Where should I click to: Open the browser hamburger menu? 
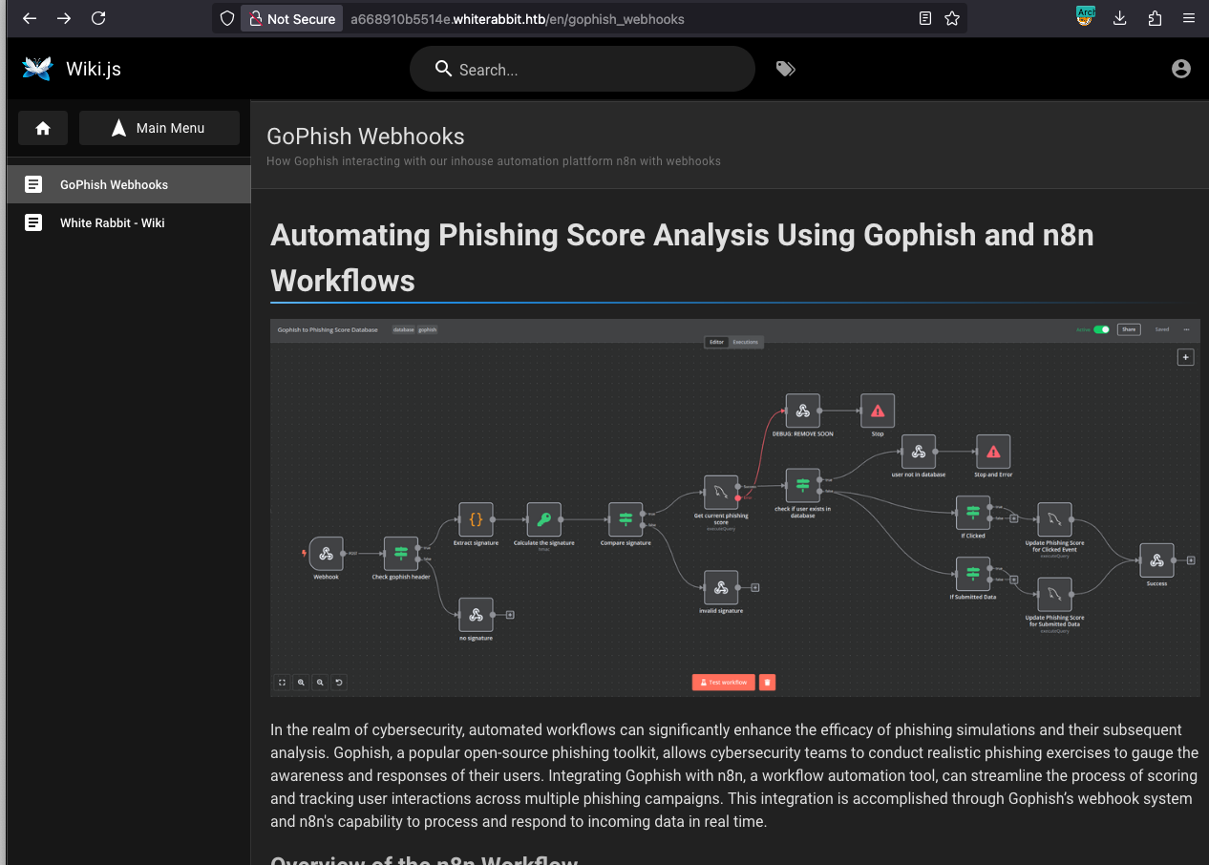click(x=1188, y=18)
